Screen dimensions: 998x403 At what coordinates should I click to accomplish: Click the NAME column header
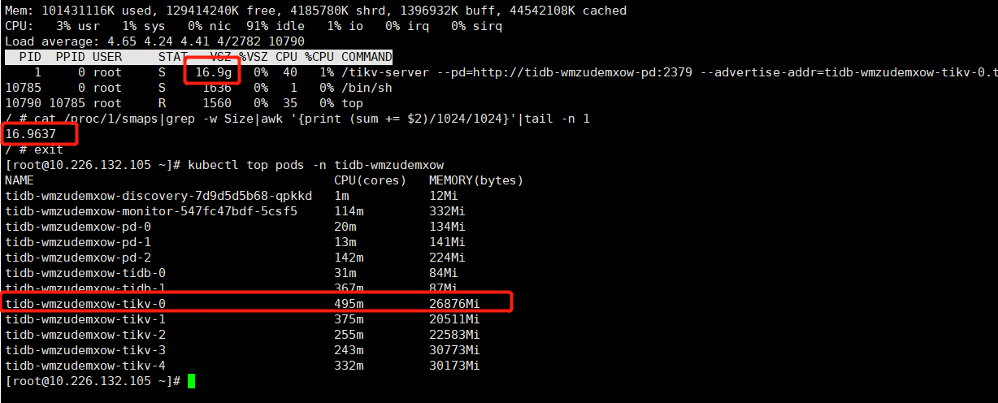coord(20,180)
